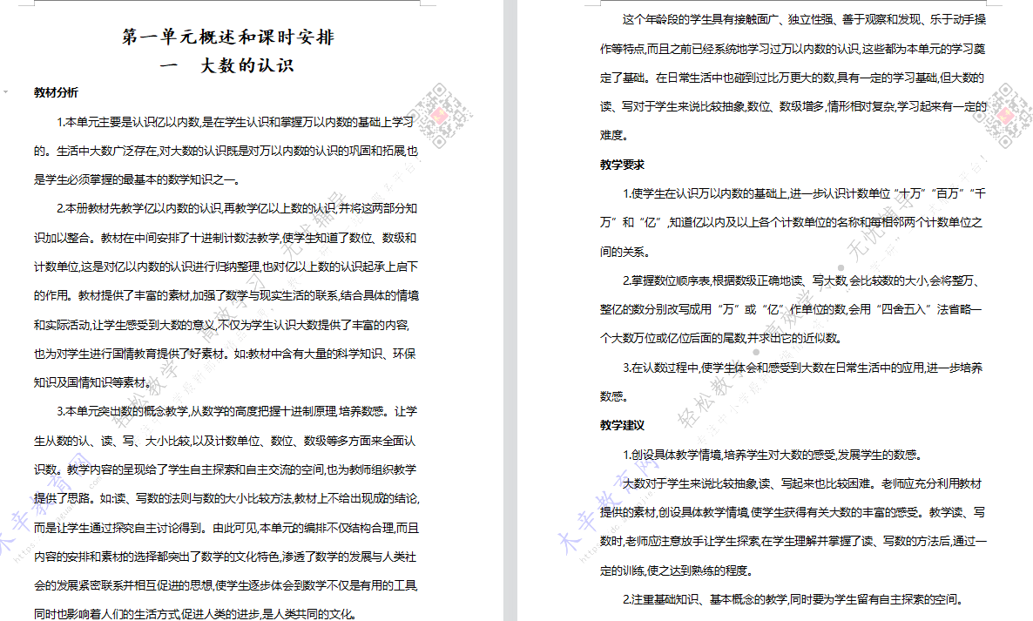The height and width of the screenshot is (621, 1033).
Task: Select the heading 教学要求
Action: (622, 165)
